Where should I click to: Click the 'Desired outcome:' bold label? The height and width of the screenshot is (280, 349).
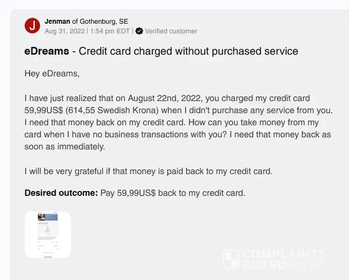coord(61,193)
